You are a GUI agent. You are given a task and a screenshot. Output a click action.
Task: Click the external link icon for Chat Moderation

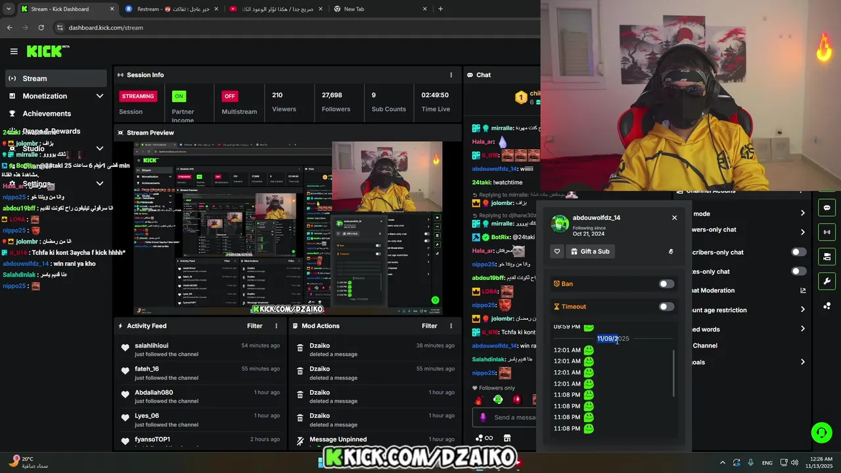pyautogui.click(x=802, y=290)
